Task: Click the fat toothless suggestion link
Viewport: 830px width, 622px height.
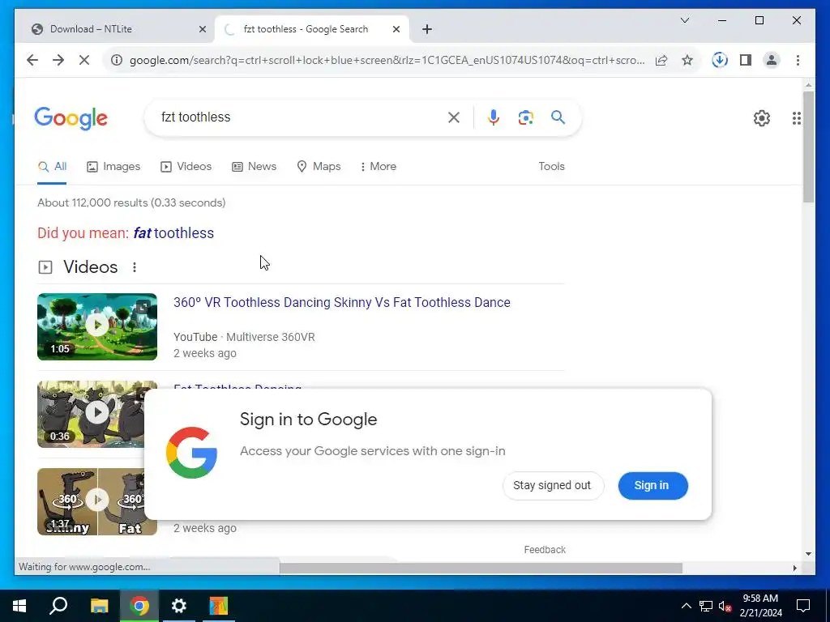Action: coord(173,233)
